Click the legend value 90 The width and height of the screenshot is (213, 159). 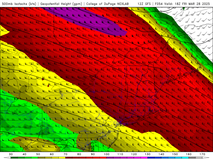(x=93, y=154)
